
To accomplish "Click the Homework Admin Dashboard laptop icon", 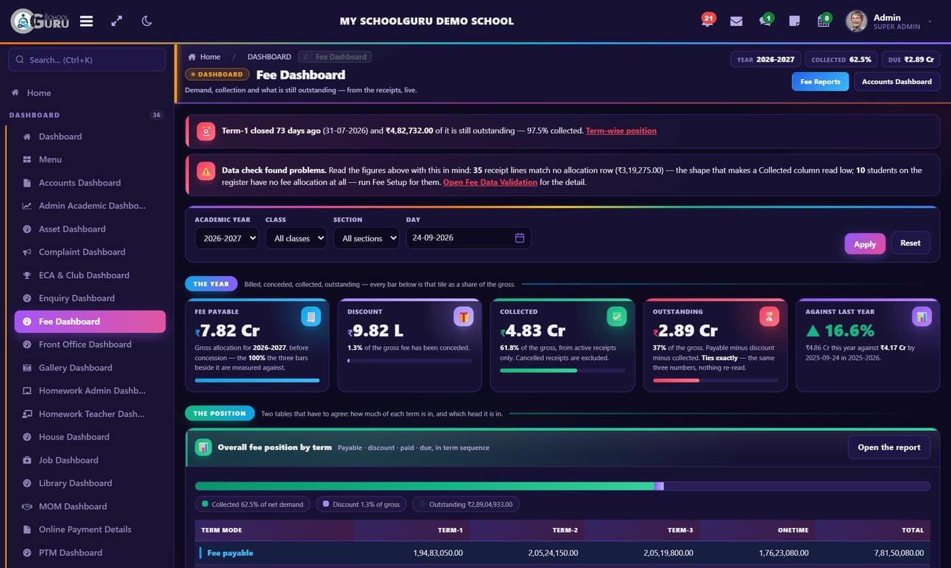I will (x=27, y=391).
